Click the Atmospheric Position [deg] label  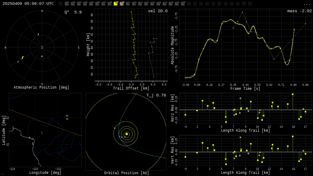coord(41,87)
